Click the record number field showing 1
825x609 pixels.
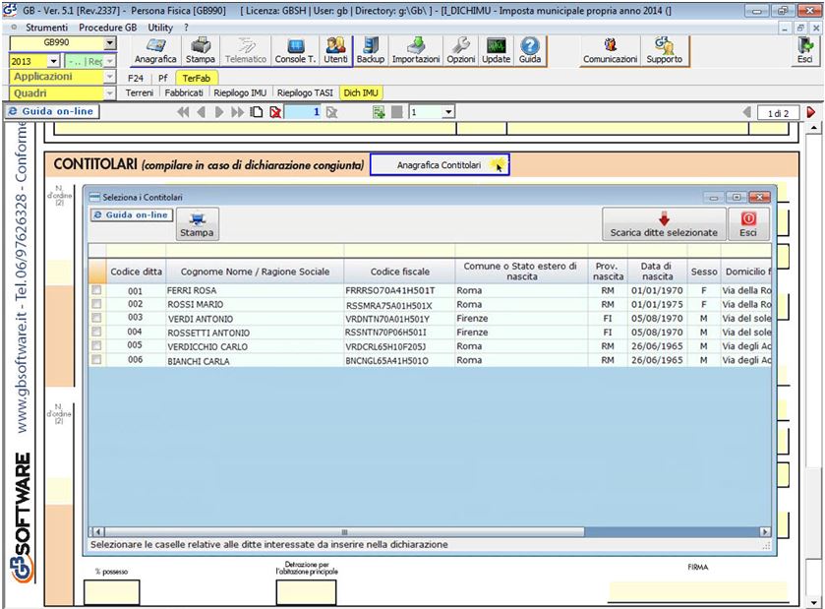[303, 112]
